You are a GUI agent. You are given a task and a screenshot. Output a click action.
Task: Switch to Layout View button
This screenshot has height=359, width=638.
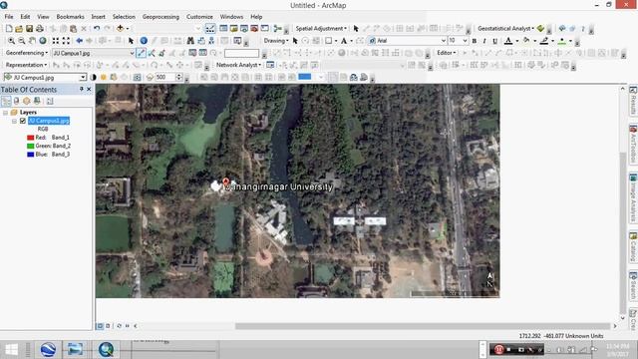pyautogui.click(x=108, y=326)
